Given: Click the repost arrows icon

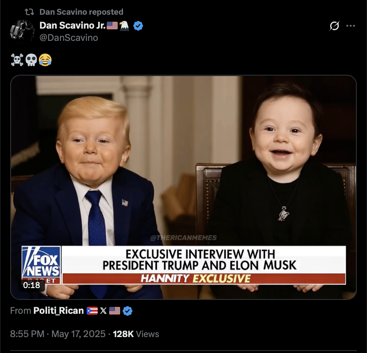Looking at the screenshot, I should (29, 12).
